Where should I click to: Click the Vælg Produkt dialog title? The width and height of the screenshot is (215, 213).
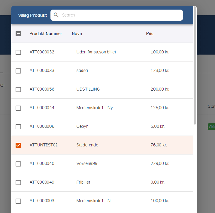(x=32, y=15)
